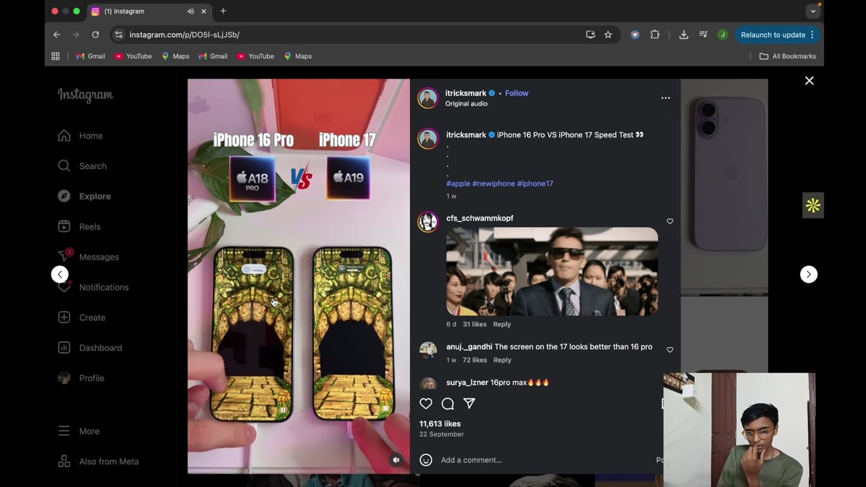Screen dimensions: 866x487
Task: Open the Original audio link
Action: (x=466, y=103)
